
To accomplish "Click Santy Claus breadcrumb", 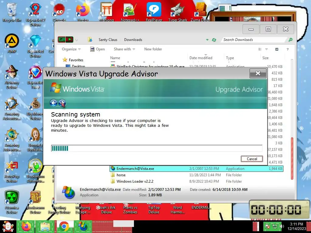I will (x=108, y=40).
